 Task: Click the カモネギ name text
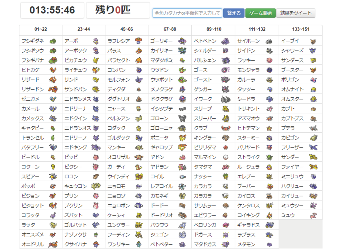coord(160,196)
